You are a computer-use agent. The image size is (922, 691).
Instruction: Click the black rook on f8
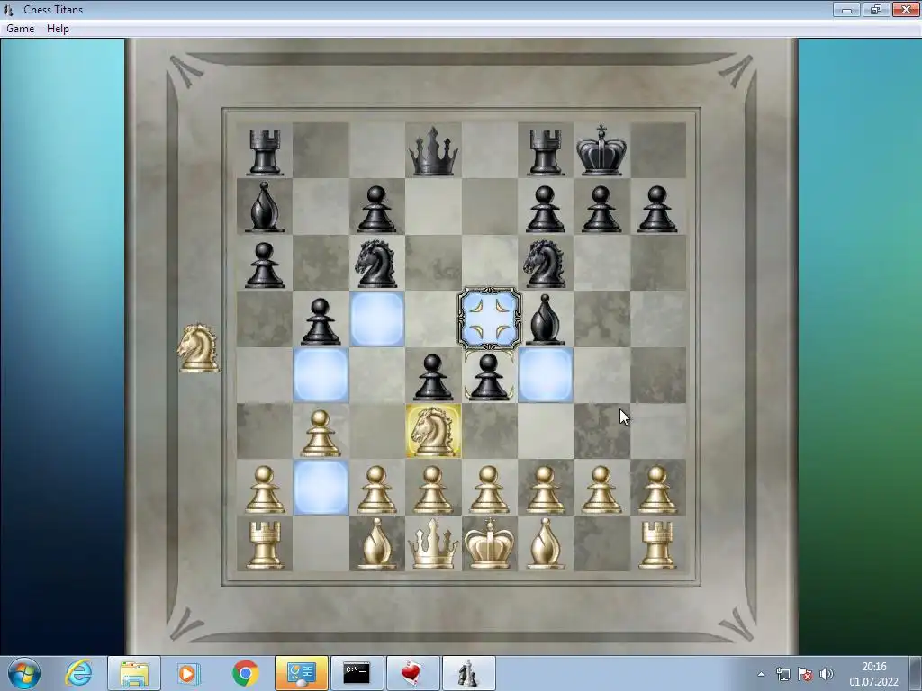click(x=546, y=153)
